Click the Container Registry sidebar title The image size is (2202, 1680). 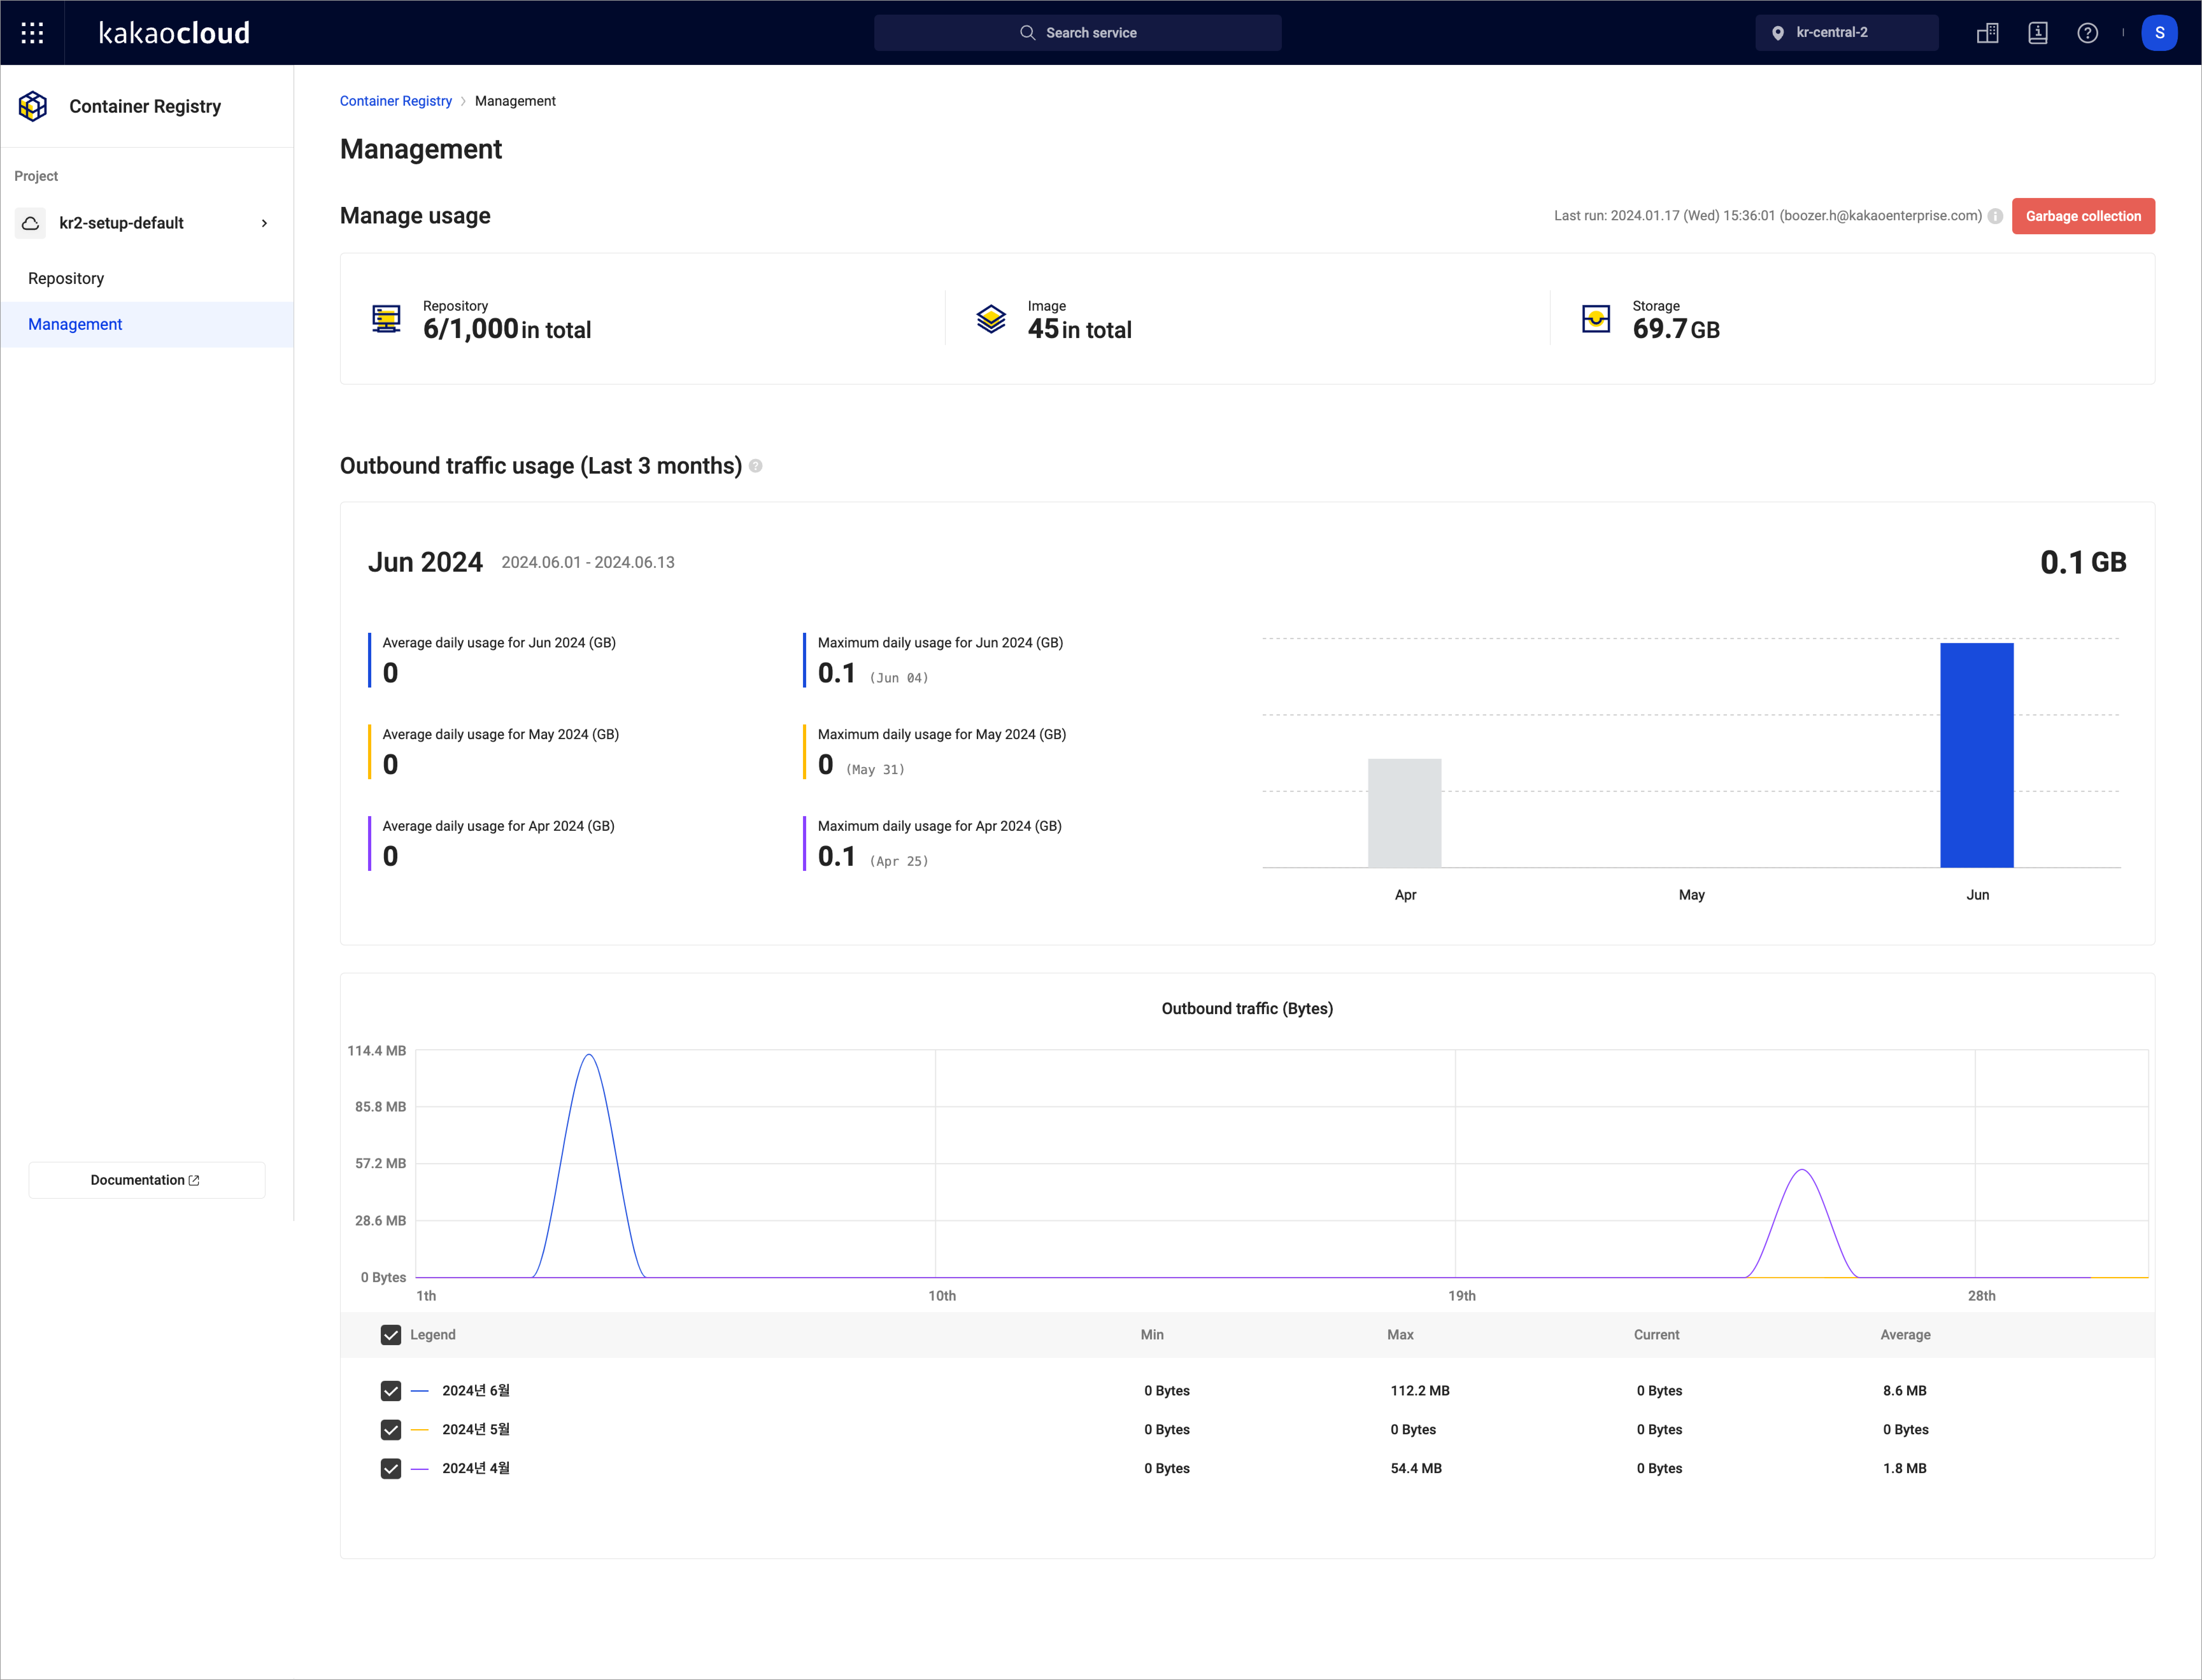tap(145, 106)
